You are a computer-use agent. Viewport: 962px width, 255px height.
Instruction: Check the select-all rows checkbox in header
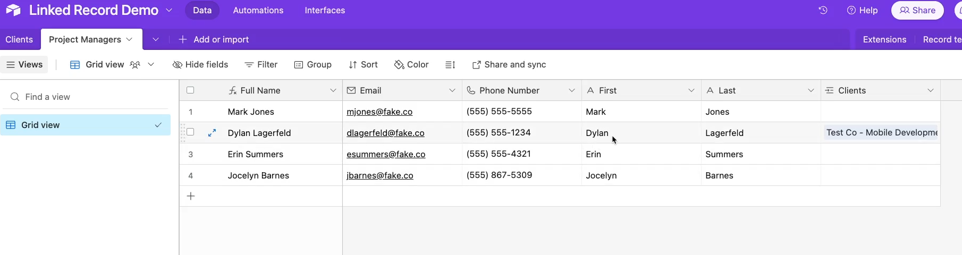click(x=190, y=90)
